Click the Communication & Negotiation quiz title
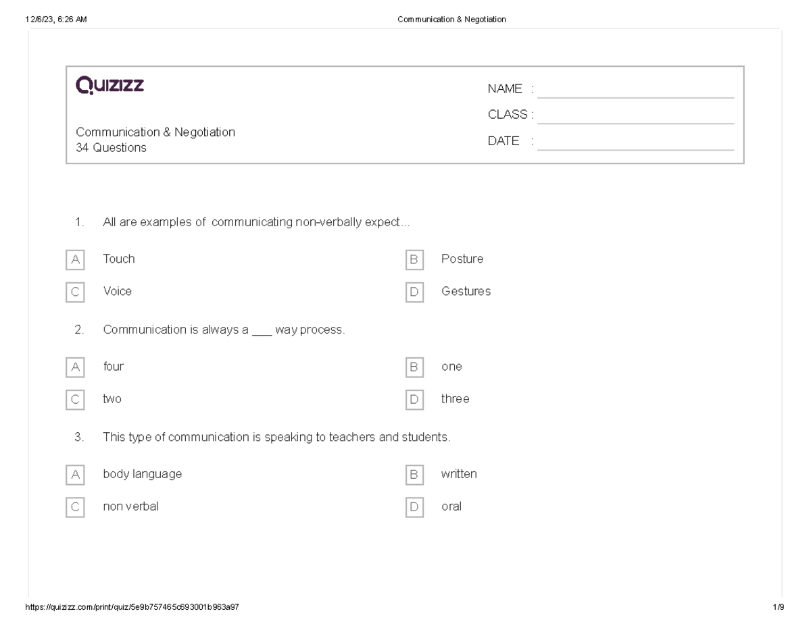Image resolution: width=811 pixels, height=626 pixels. pos(155,132)
